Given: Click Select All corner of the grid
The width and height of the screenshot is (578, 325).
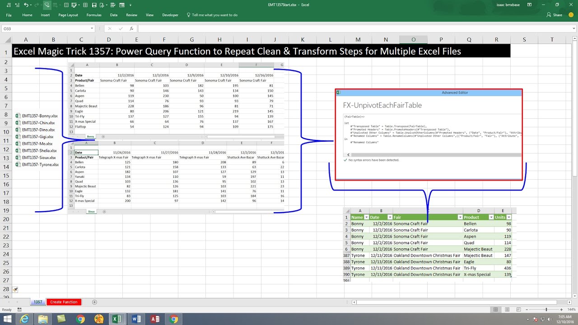Looking at the screenshot, I should click(5, 39).
